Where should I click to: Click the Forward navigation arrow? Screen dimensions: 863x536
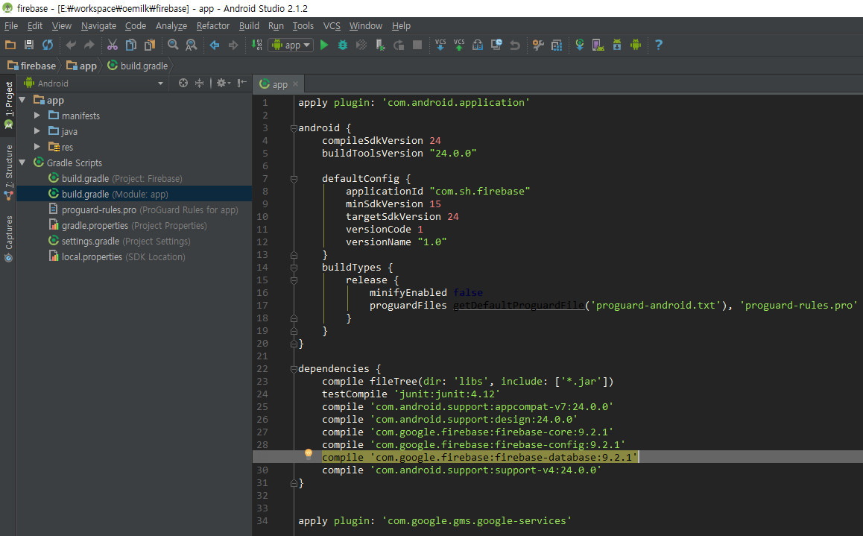[233, 45]
